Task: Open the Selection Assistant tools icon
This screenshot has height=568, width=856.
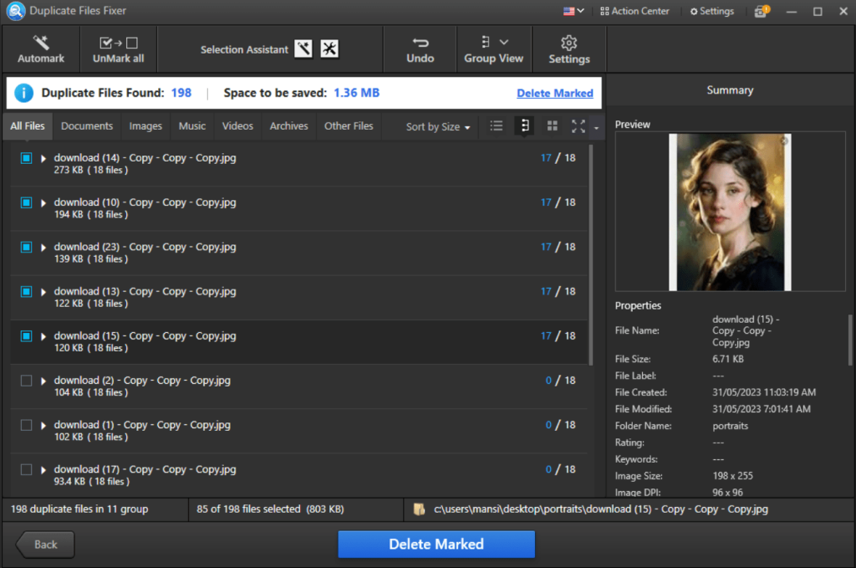Action: (x=329, y=49)
